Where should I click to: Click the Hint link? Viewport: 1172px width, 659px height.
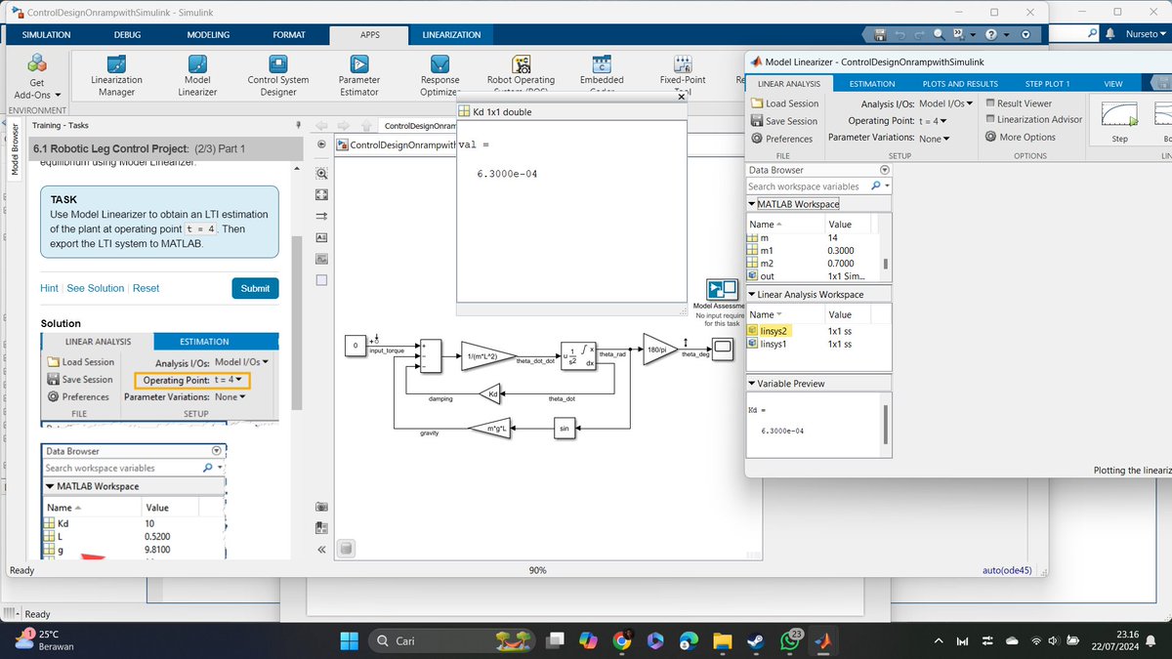point(49,288)
